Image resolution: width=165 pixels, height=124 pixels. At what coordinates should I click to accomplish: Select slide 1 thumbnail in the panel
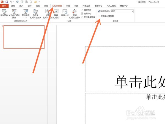[24, 37]
